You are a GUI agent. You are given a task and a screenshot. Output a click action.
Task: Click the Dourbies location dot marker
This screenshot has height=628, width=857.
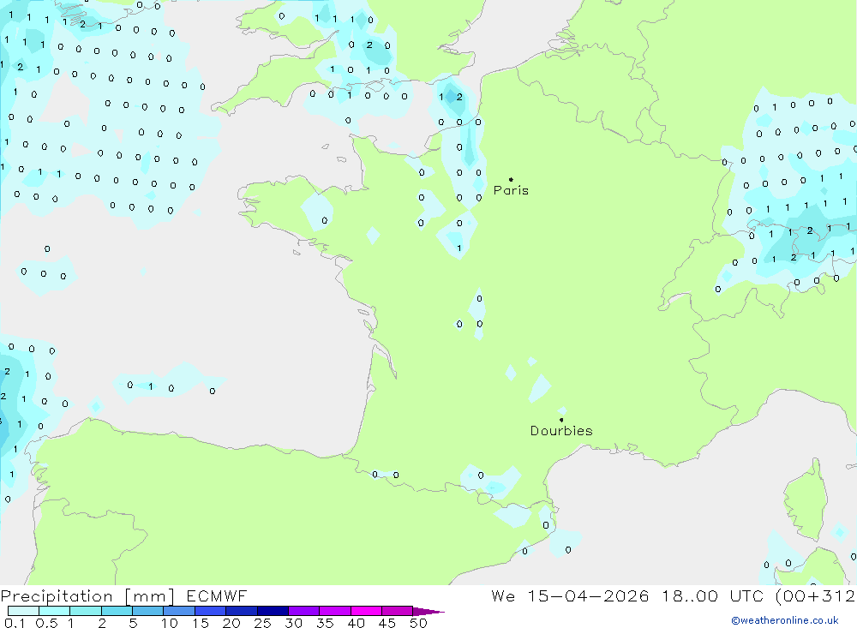tap(561, 420)
